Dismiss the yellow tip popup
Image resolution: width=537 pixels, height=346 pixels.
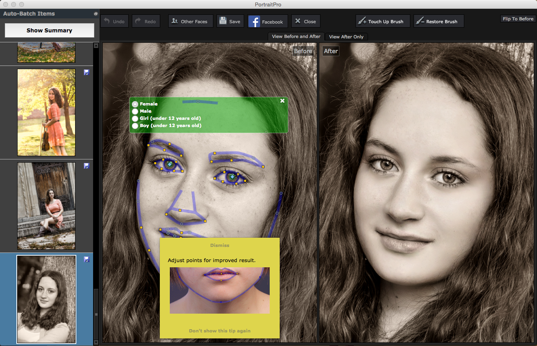(220, 245)
